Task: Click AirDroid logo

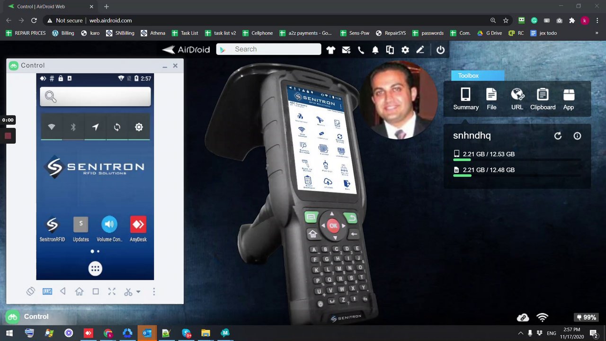Action: [186, 49]
